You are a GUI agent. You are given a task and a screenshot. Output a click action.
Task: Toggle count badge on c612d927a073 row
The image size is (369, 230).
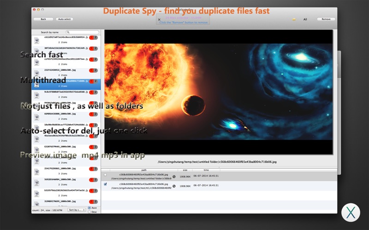point(94,38)
